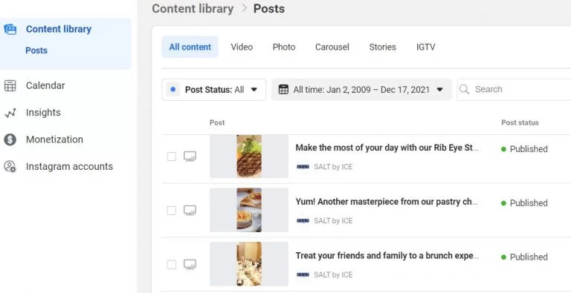
Task: Click Content library in the breadcrumb
Action: point(193,9)
